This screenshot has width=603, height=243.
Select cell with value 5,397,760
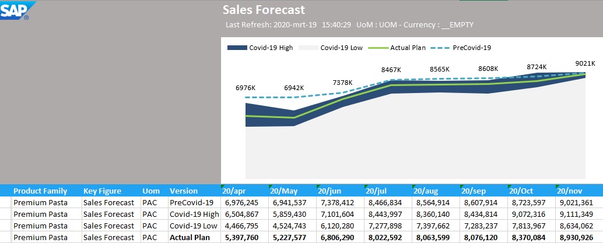pos(244,237)
